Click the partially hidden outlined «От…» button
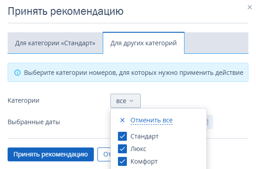 (104, 154)
